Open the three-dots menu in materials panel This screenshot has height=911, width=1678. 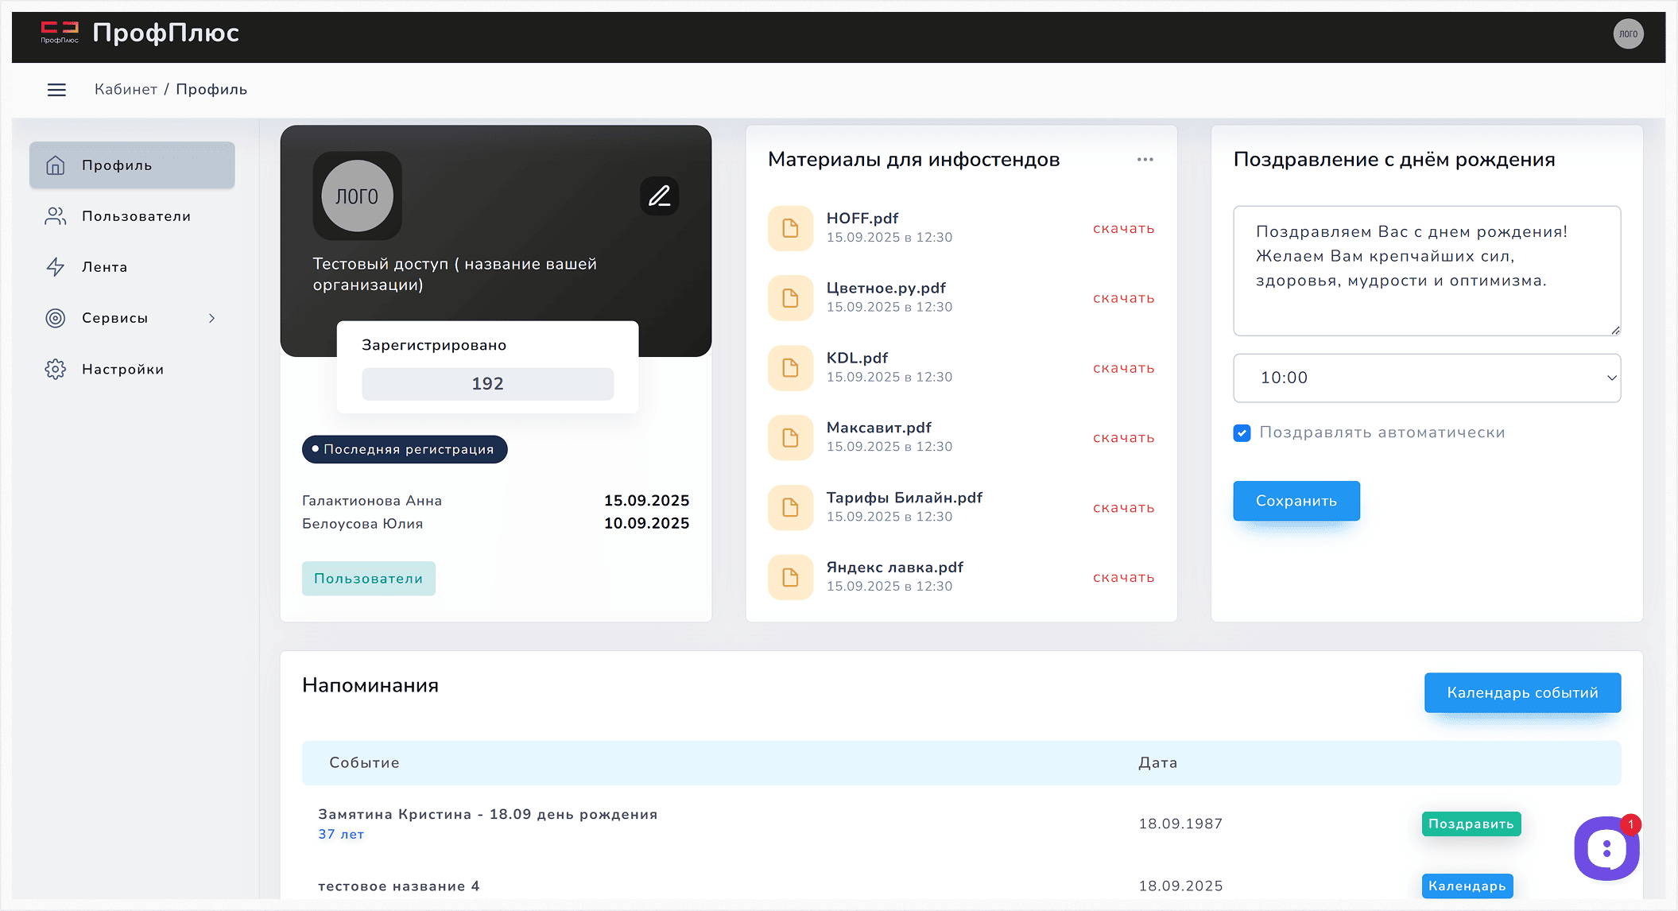pos(1145,160)
